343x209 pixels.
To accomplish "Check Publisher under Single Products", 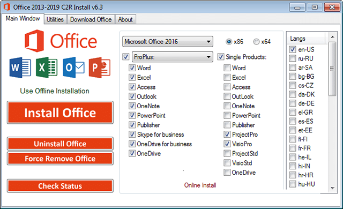I will tap(227, 125).
